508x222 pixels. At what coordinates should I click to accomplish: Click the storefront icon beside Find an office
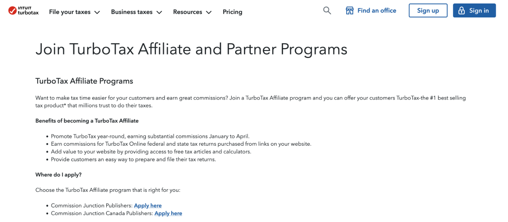350,11
